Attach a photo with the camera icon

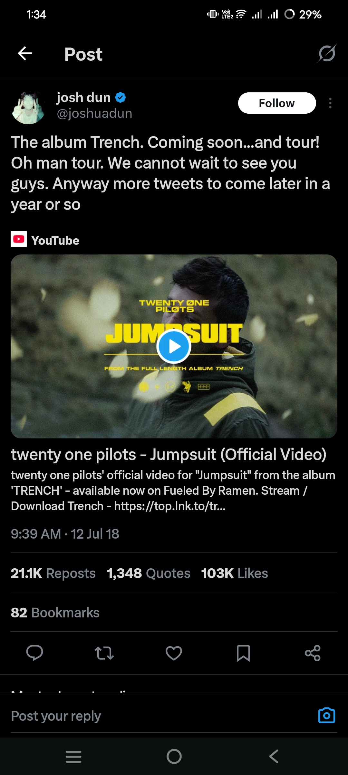click(x=327, y=716)
